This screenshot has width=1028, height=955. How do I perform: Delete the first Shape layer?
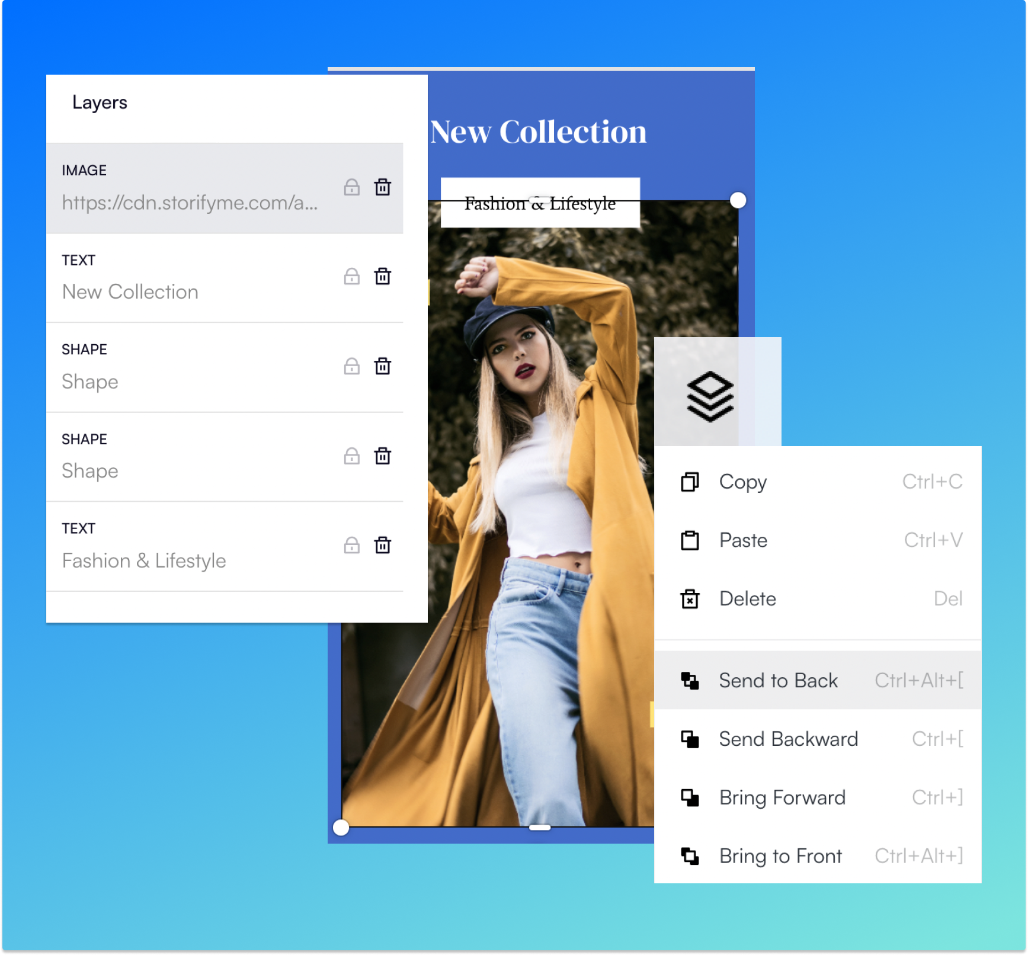coord(383,366)
